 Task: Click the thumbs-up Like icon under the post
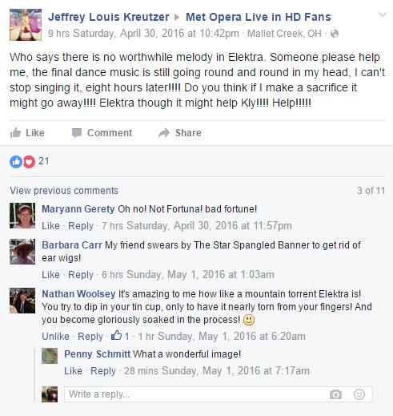(15, 133)
